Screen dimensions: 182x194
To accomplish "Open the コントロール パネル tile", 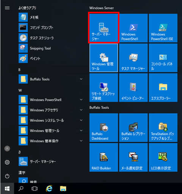I will tap(163, 58).
